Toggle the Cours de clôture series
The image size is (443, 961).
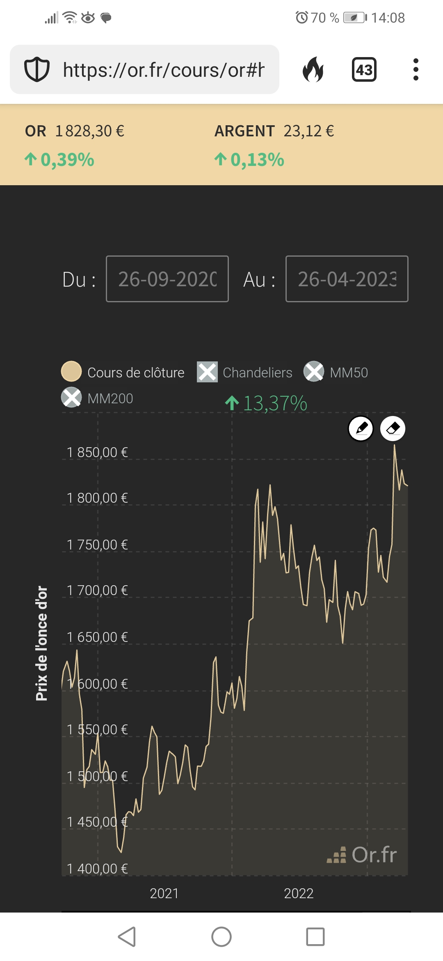[123, 372]
